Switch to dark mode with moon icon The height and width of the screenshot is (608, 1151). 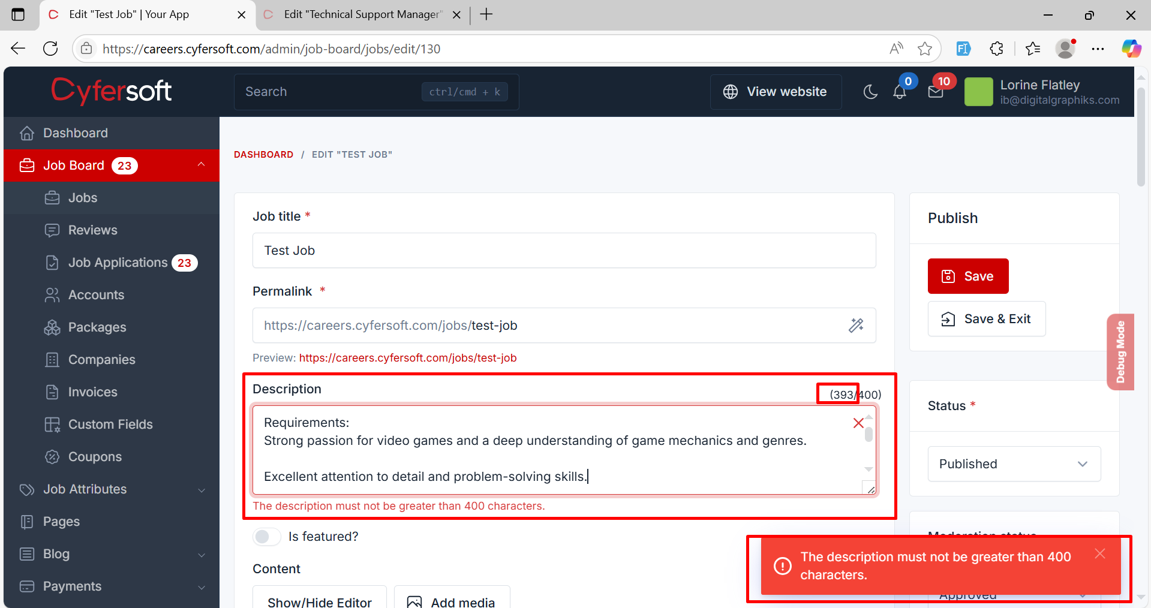[870, 92]
